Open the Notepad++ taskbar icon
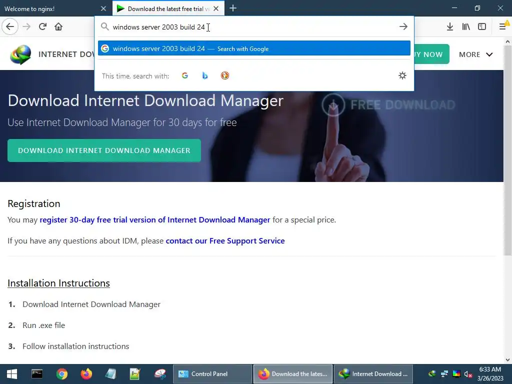Viewport: 512px width, 384px height. click(x=135, y=374)
